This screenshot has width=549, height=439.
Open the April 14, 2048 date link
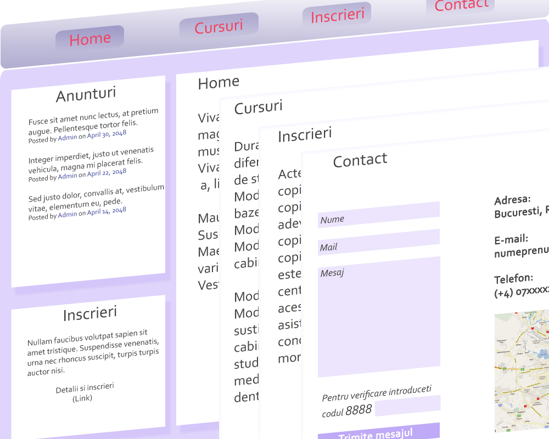(107, 211)
